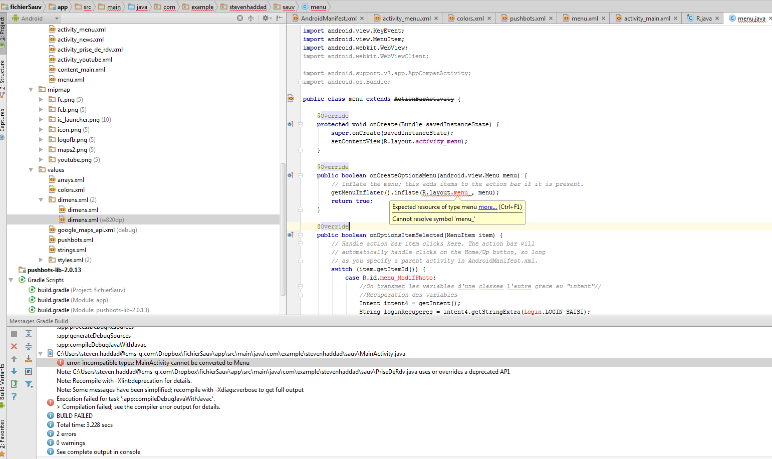Expand the styles.xml (2) node

41,260
